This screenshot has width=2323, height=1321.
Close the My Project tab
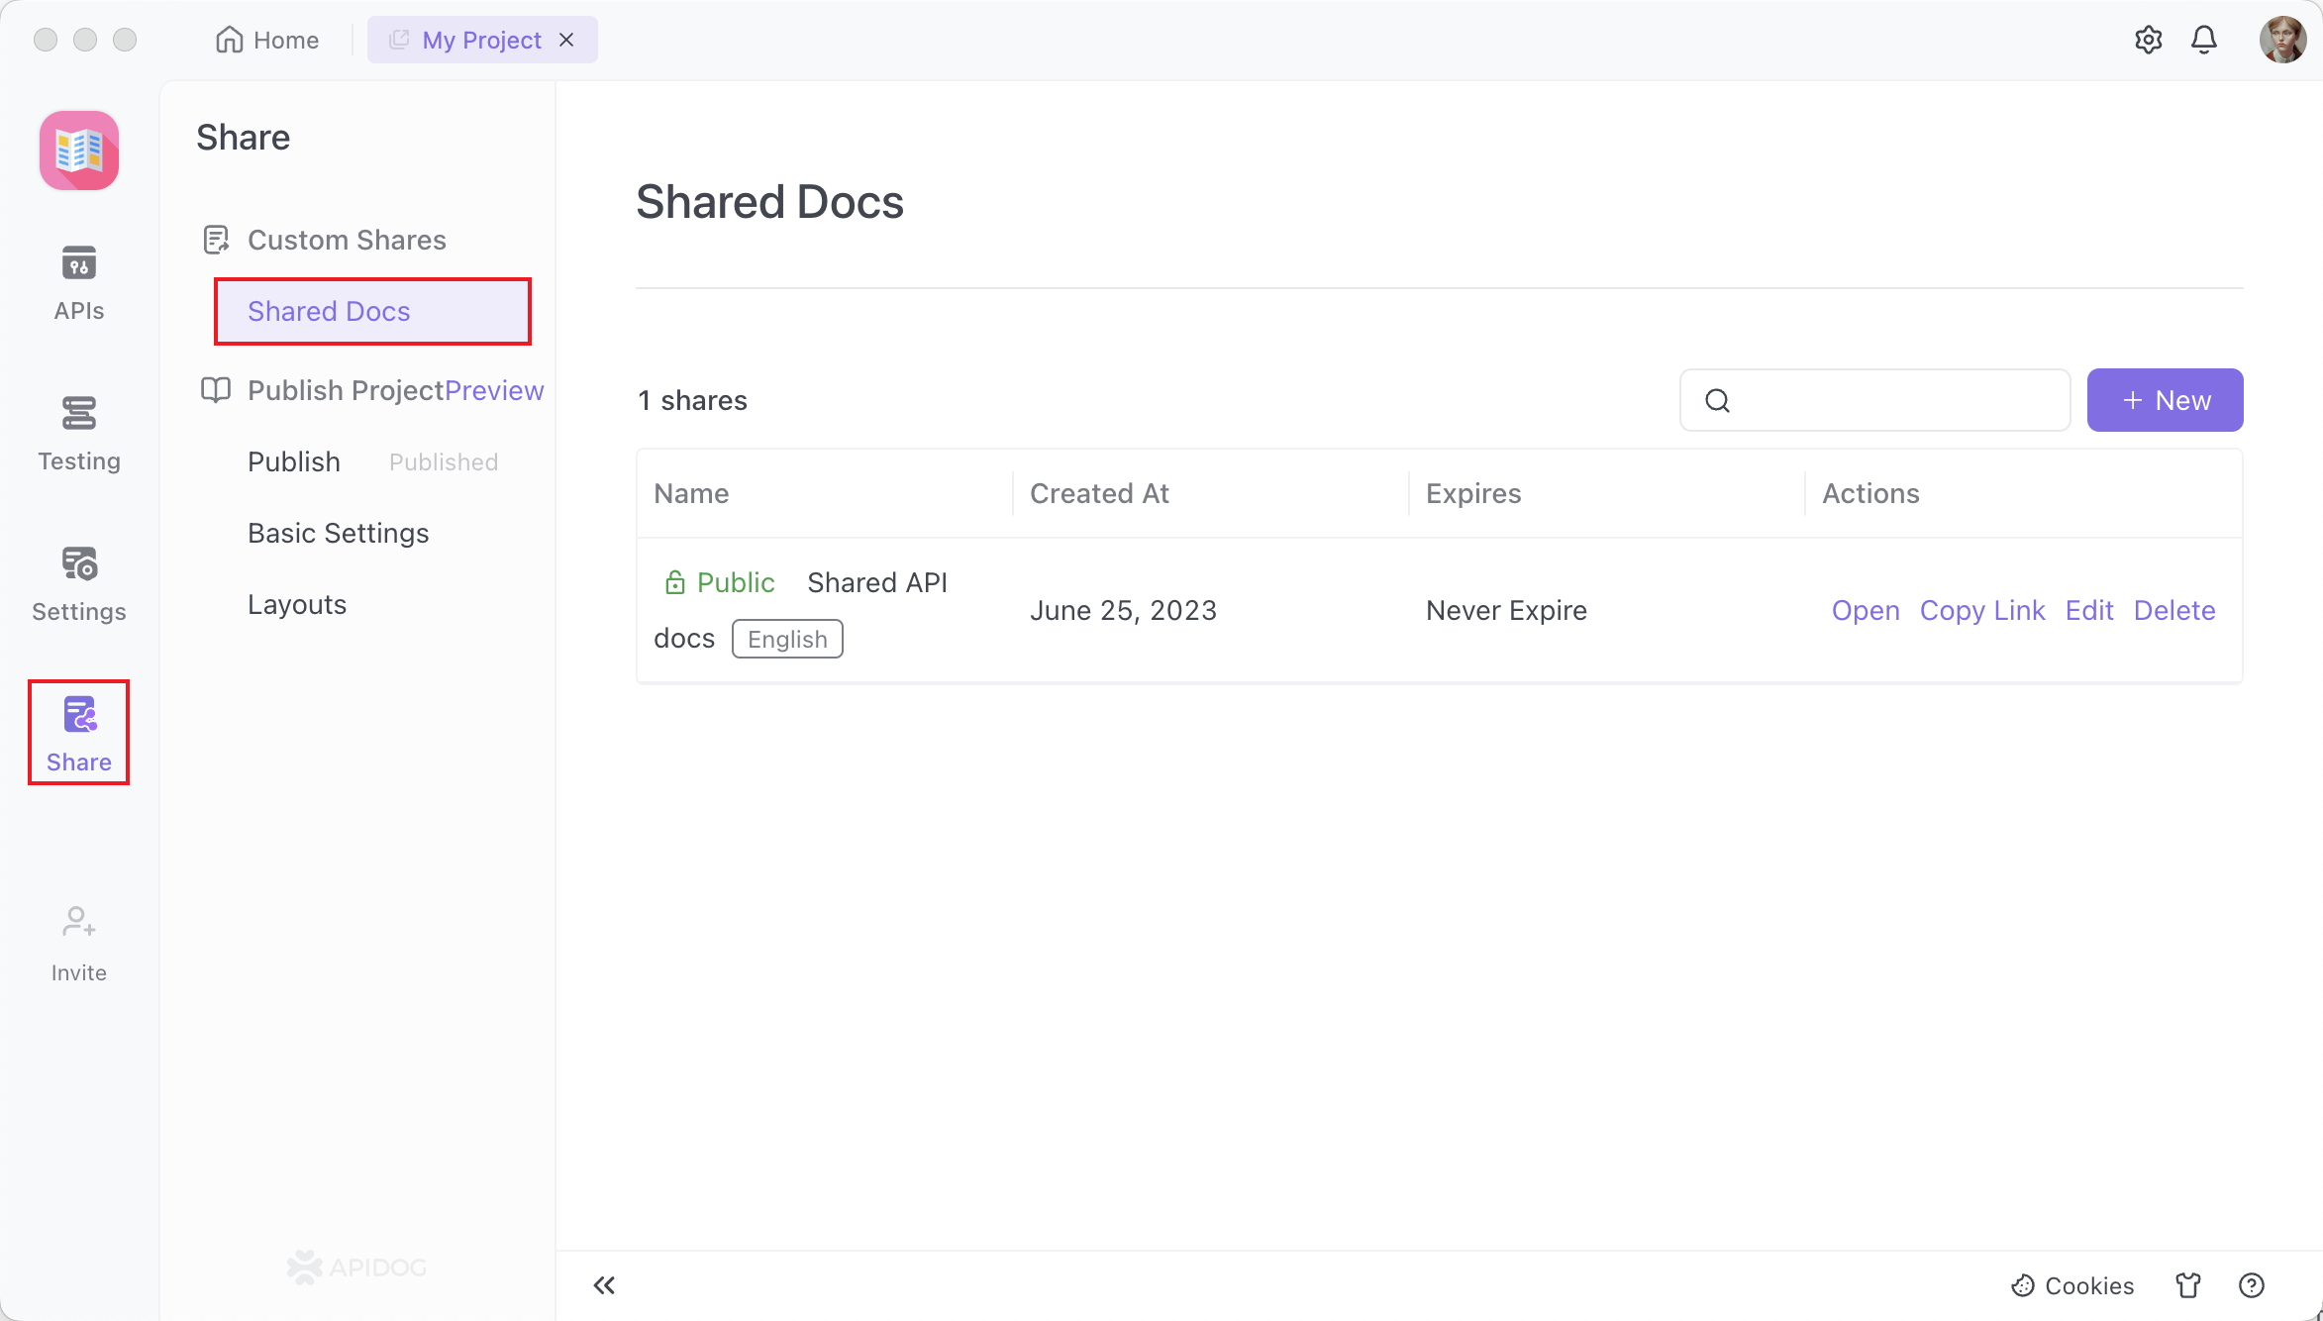coord(566,40)
